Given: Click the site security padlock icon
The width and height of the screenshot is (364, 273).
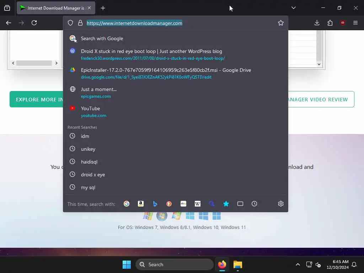Looking at the screenshot, I should [x=80, y=23].
